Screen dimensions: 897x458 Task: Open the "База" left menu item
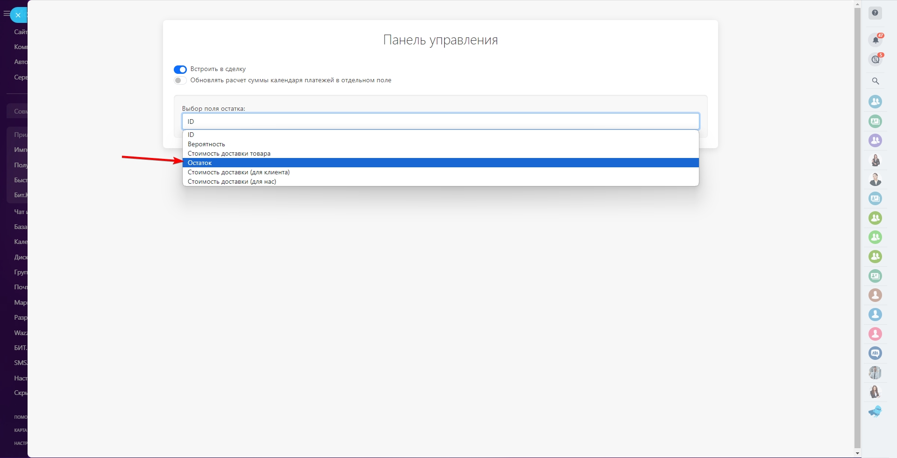(x=21, y=227)
